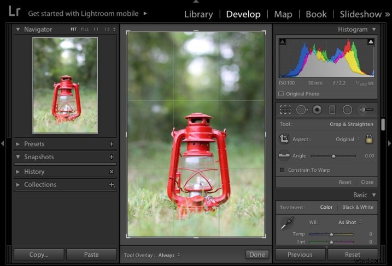This screenshot has height=266, width=392.
Task: Switch to the Library module
Action: point(198,14)
